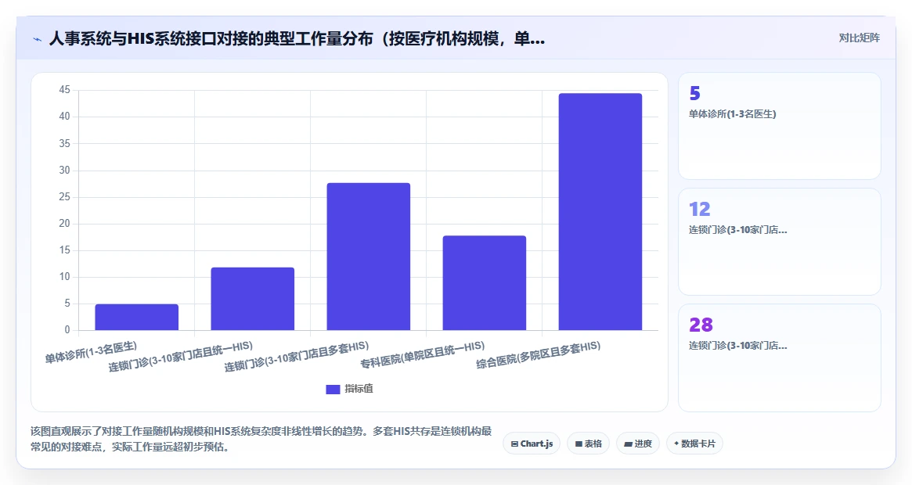Toggle the 指标值 legend color swatch
Screen dimensions: 912x485
pyautogui.click(x=333, y=389)
